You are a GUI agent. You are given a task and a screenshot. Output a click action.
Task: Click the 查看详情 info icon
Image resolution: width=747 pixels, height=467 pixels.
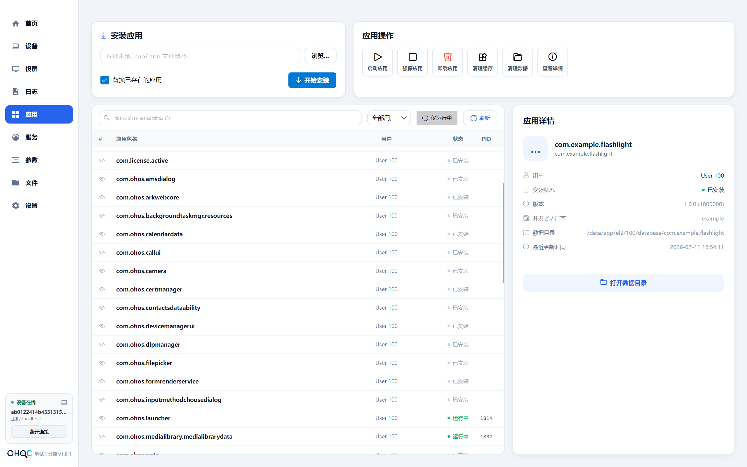(553, 57)
